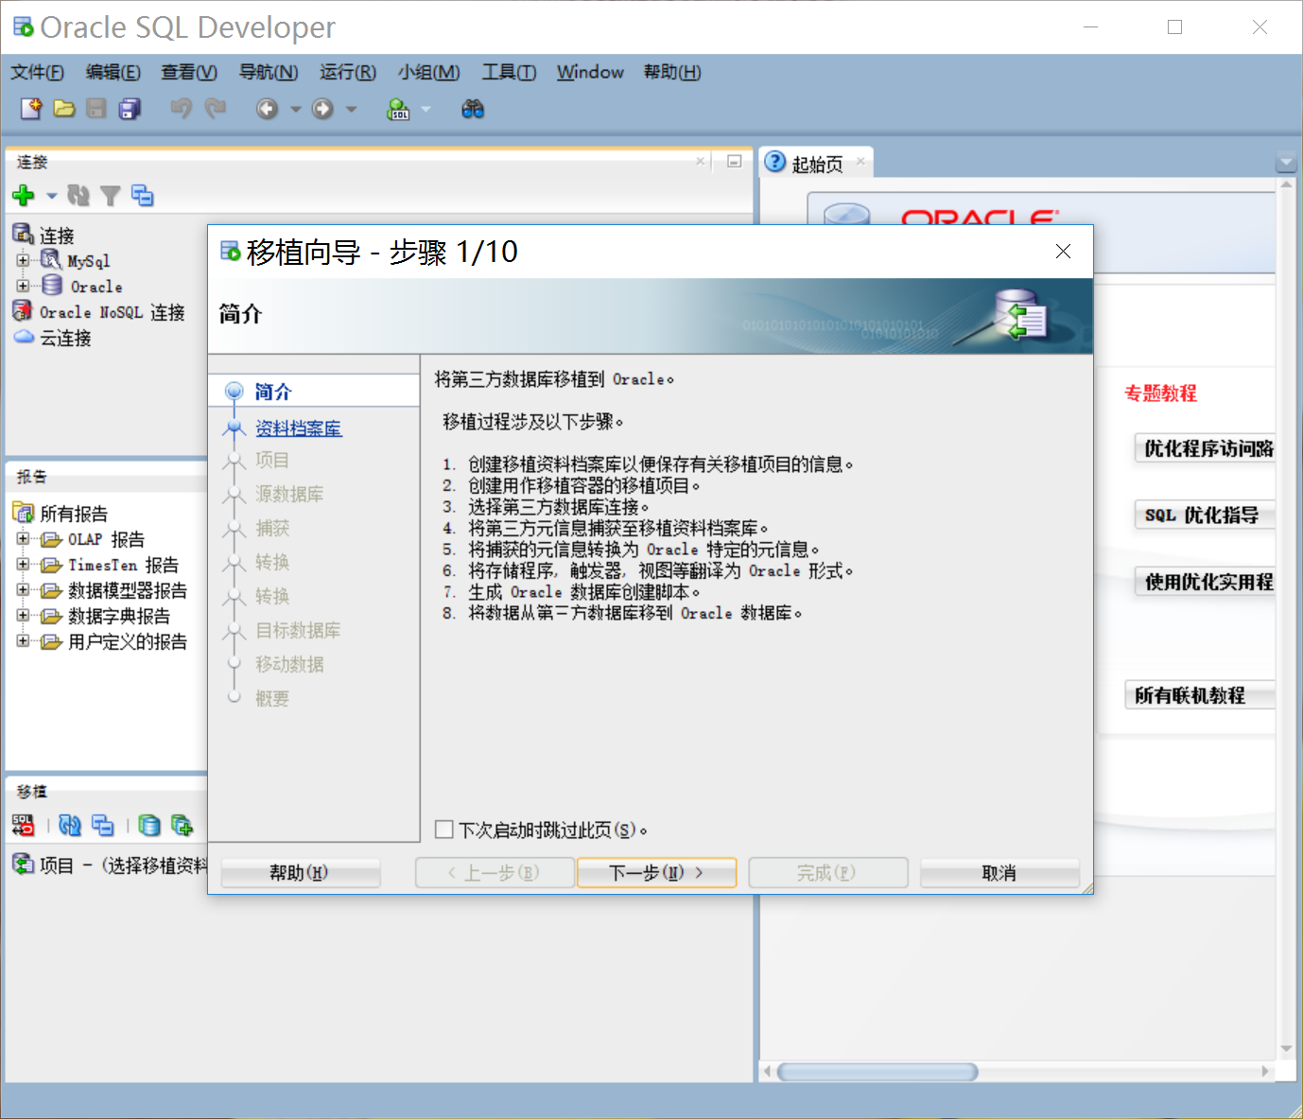The height and width of the screenshot is (1119, 1303).
Task: Open the 工具(T) menu
Action: click(509, 72)
